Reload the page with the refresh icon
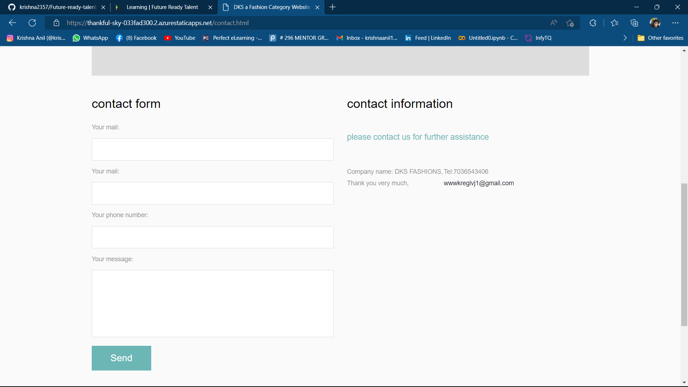Image resolution: width=688 pixels, height=387 pixels. click(32, 23)
